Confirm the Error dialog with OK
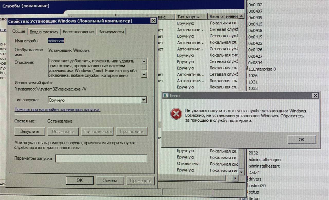The width and height of the screenshot is (329, 200). coord(301,140)
